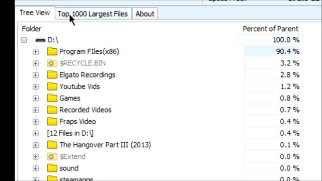Select the Games row label
Screen dimensions: 322x181
pos(70,99)
